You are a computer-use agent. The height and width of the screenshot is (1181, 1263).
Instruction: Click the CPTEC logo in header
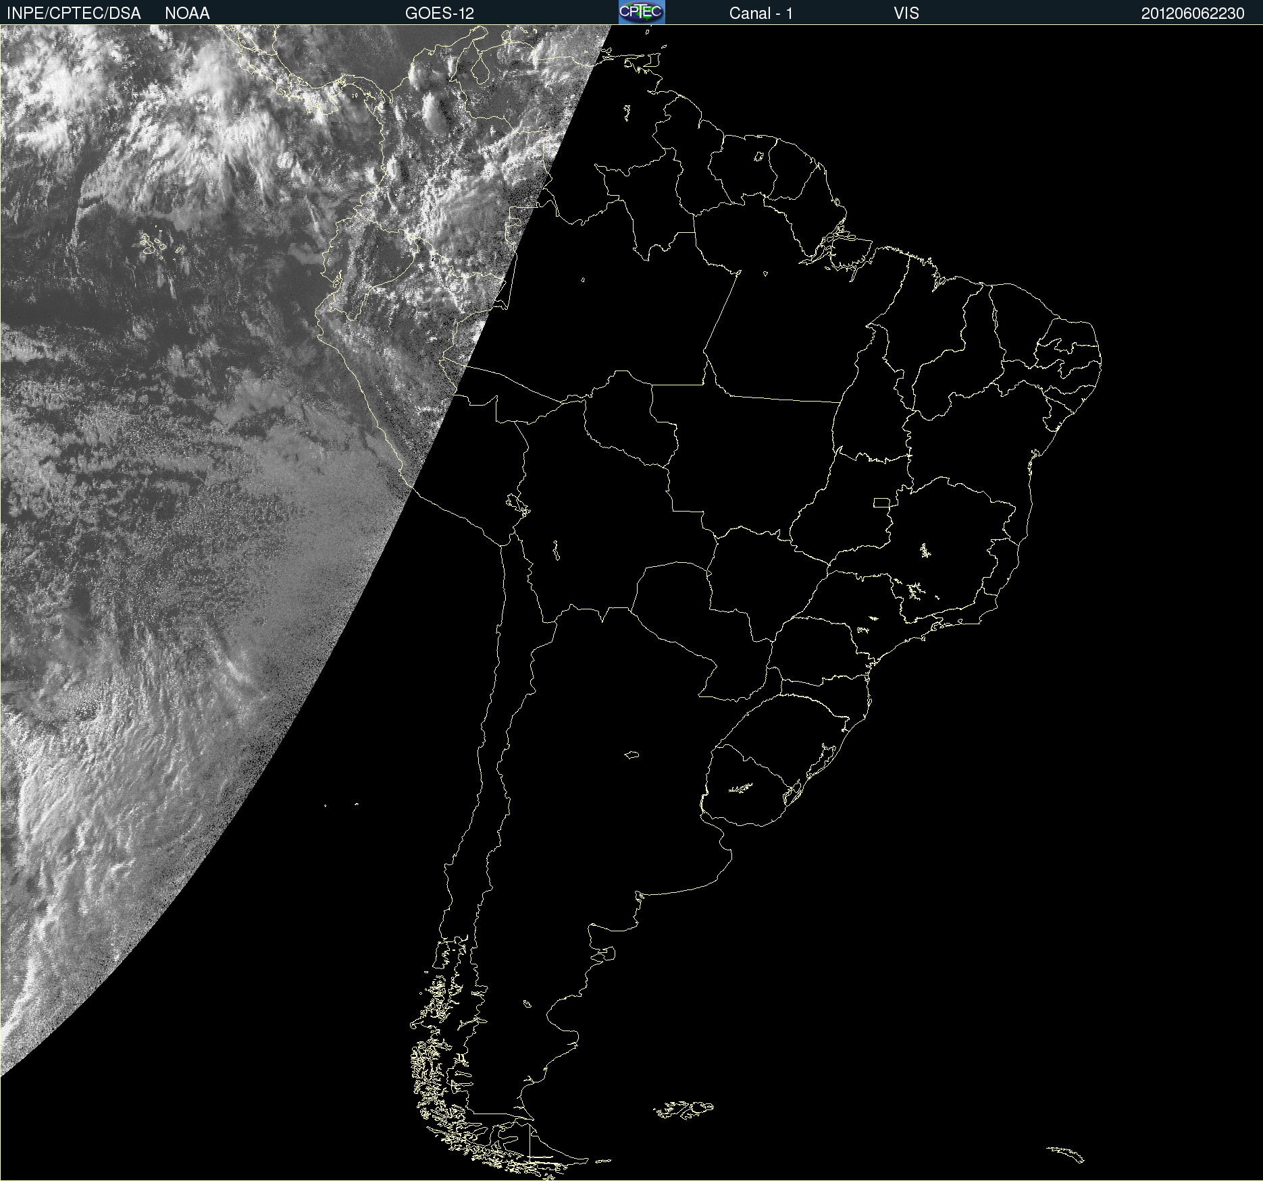(x=642, y=12)
